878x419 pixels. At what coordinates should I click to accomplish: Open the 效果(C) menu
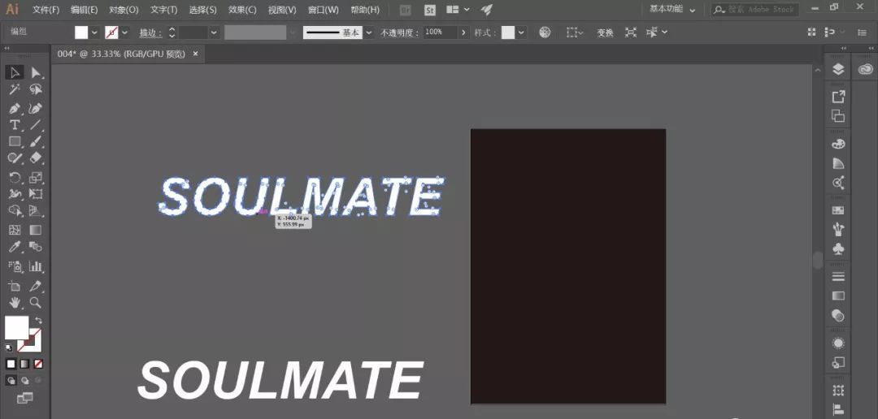[241, 10]
